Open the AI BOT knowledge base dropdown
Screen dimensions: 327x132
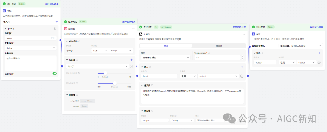[97, 66]
